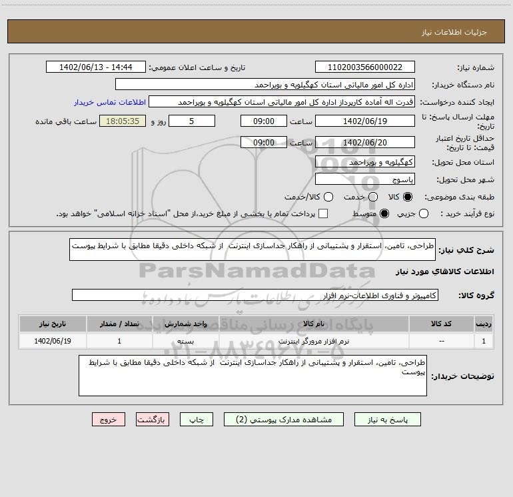Screen dimensions: 513x497
Task: Choose the جزیی purchase type radio
Action: pyautogui.click(x=424, y=214)
